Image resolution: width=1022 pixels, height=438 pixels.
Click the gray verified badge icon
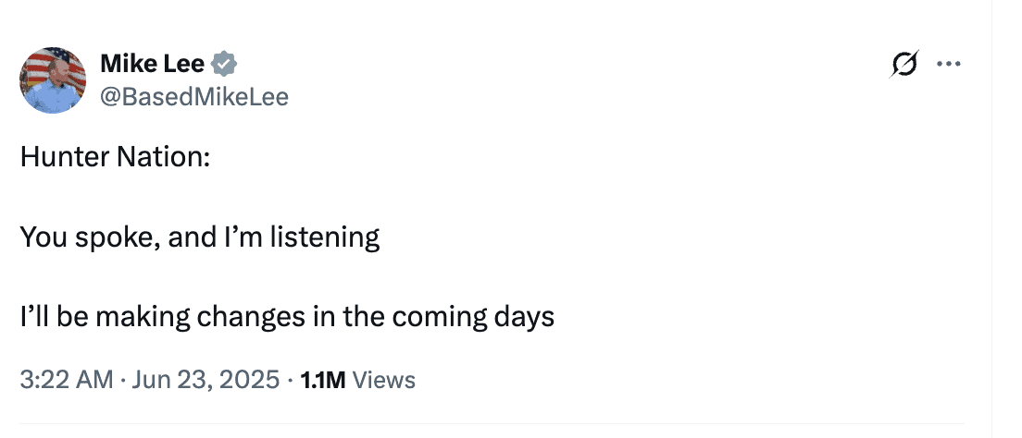(x=225, y=64)
